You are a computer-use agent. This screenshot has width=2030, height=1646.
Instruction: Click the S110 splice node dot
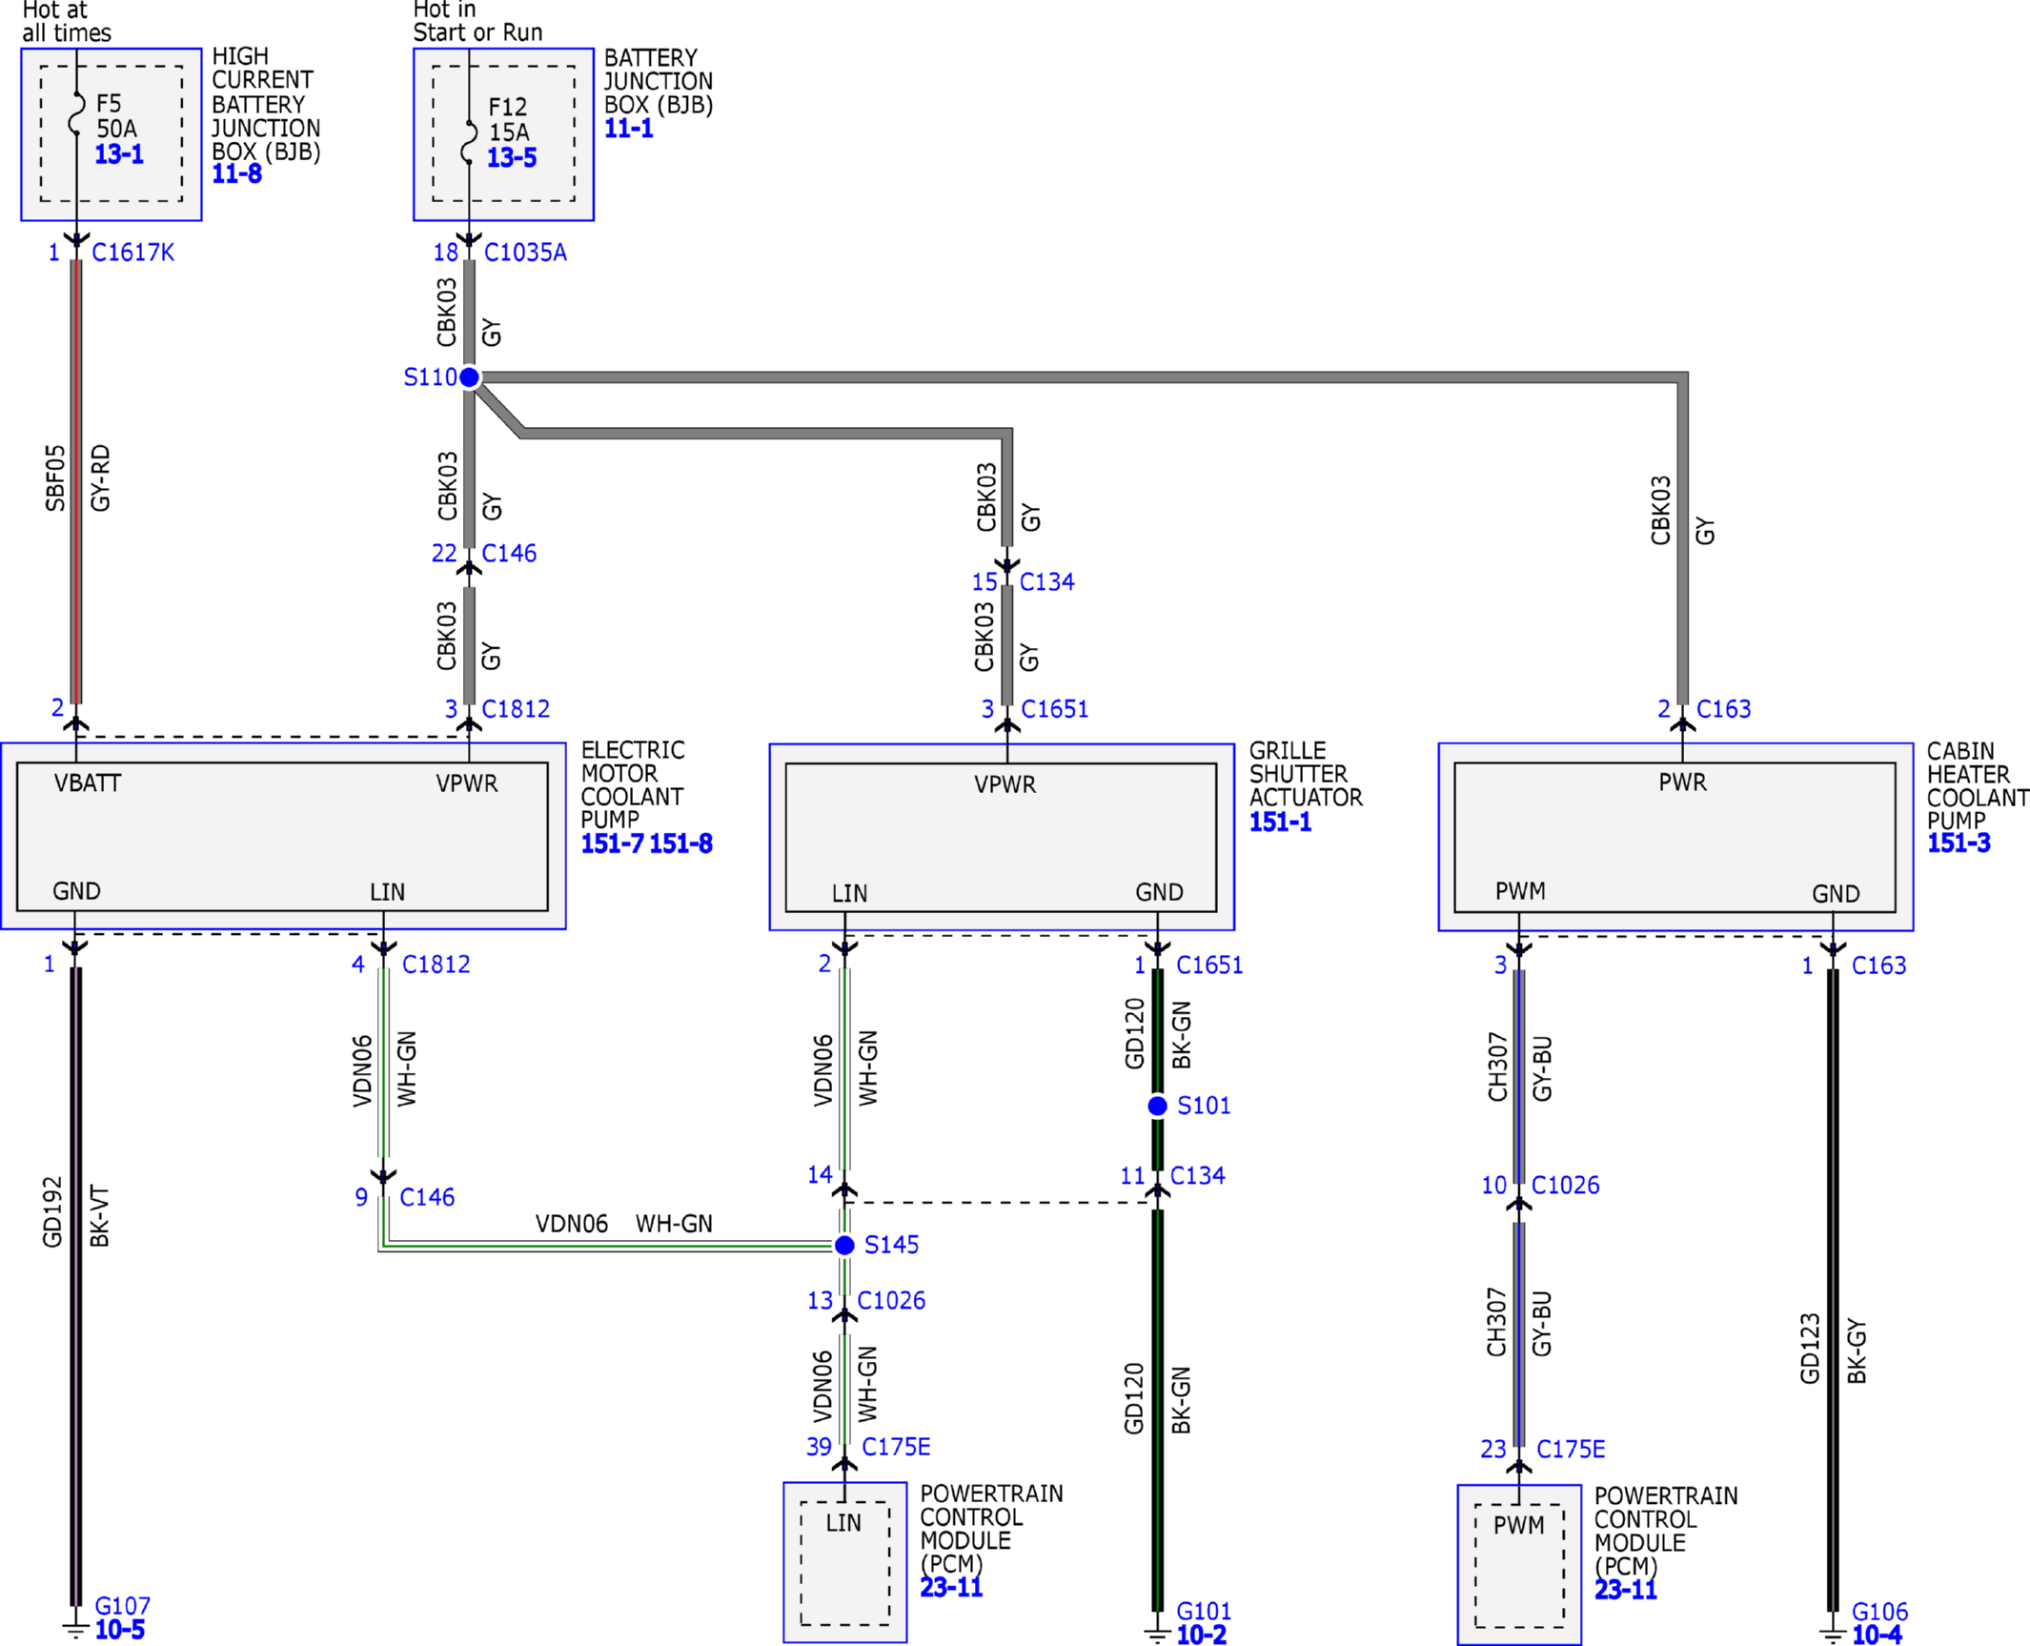pyautogui.click(x=469, y=377)
